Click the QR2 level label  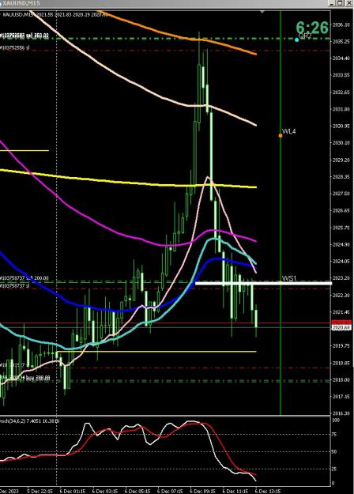click(305, 36)
